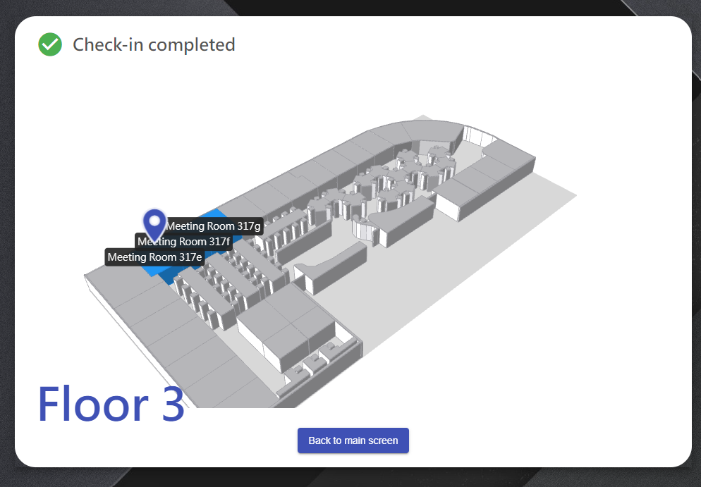This screenshot has width=701, height=487.
Task: Click the large Floor 3 heading
Action: click(x=111, y=404)
